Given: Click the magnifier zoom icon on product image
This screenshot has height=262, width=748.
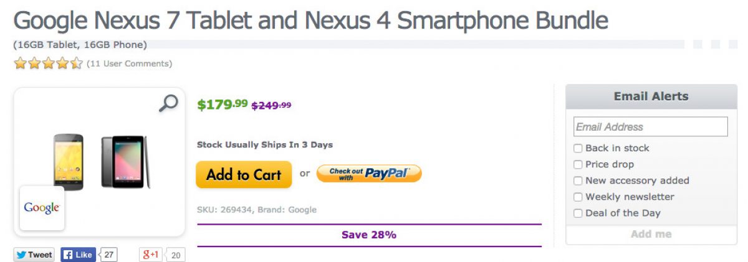Looking at the screenshot, I should point(168,103).
